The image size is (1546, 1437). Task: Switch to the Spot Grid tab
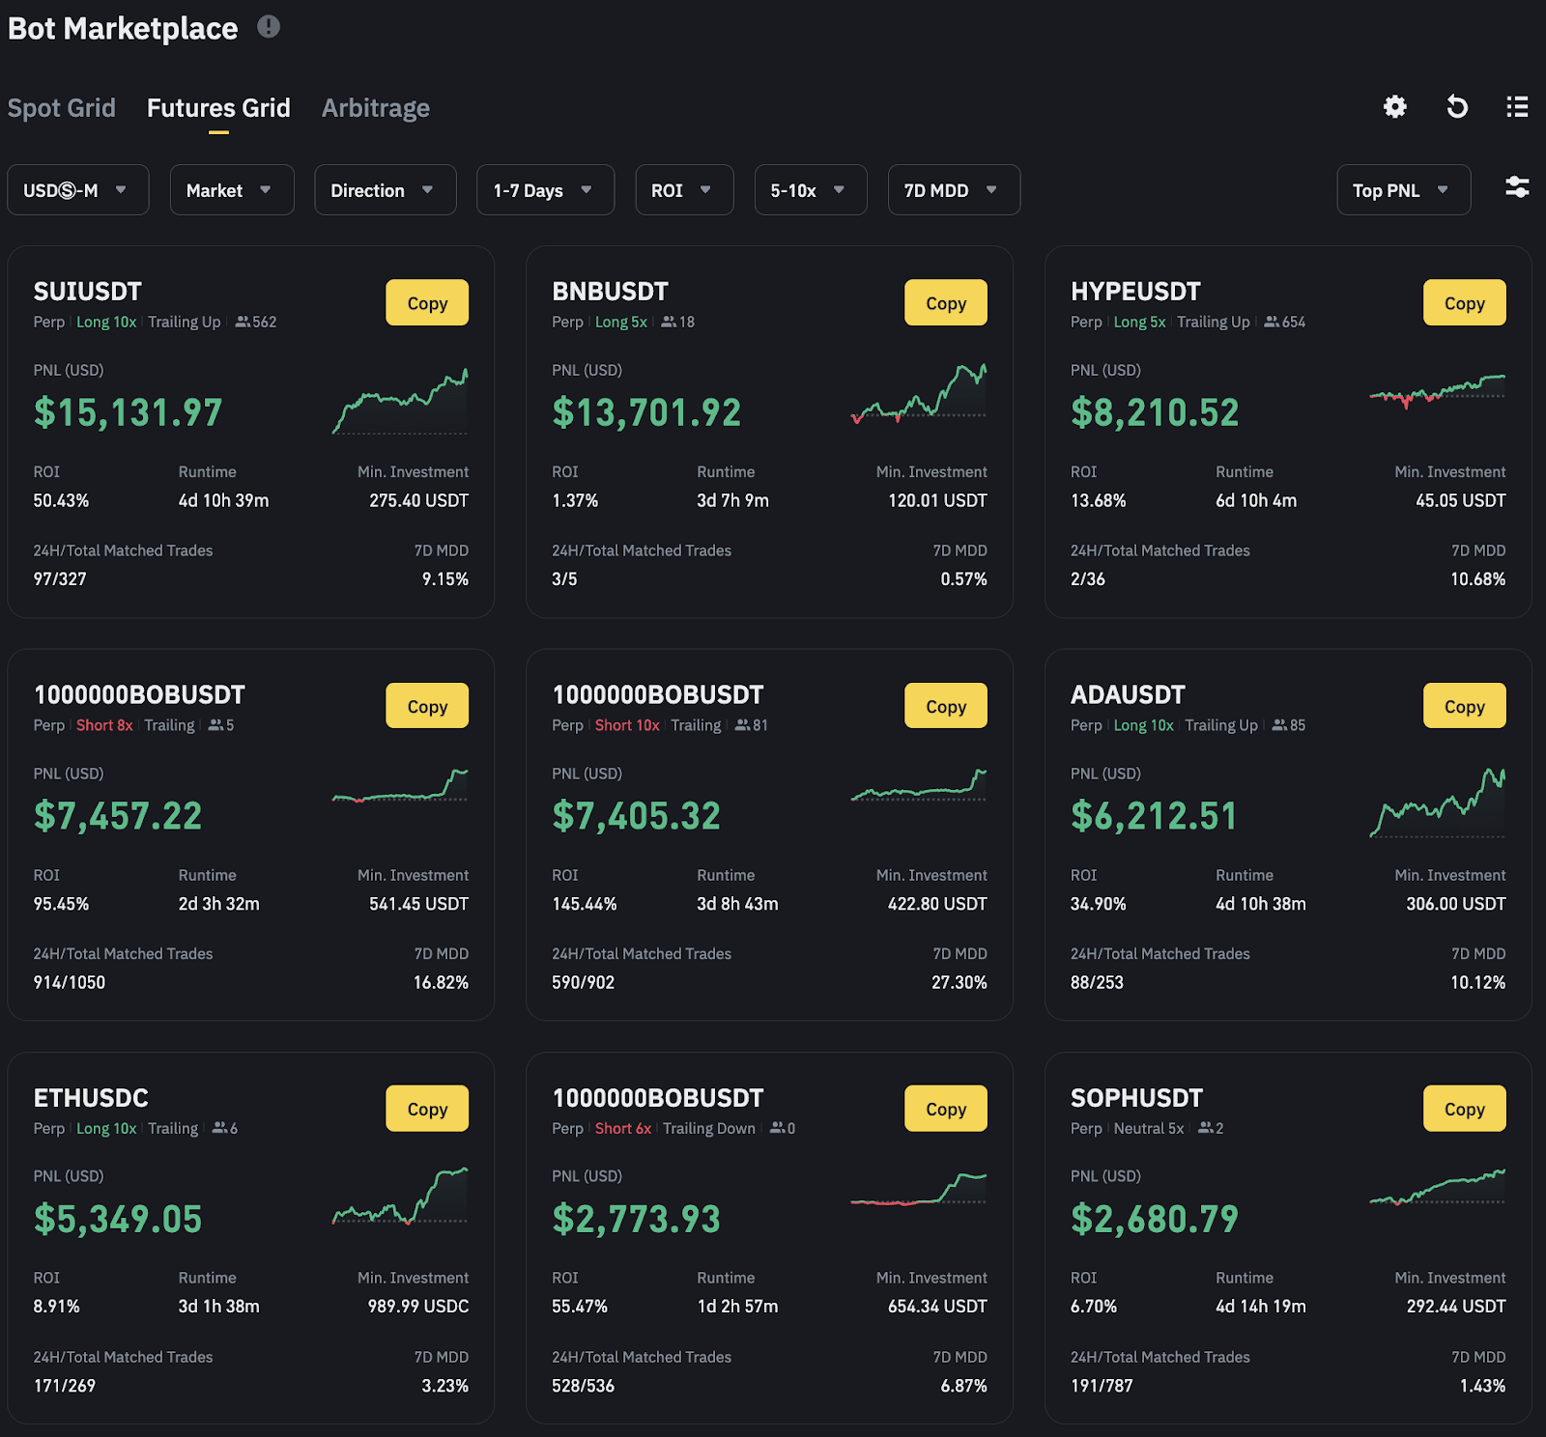coord(61,107)
